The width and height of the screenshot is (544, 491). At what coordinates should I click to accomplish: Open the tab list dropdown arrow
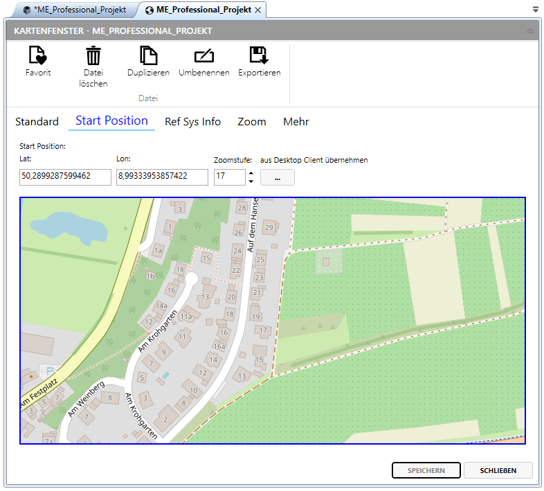coord(536,10)
